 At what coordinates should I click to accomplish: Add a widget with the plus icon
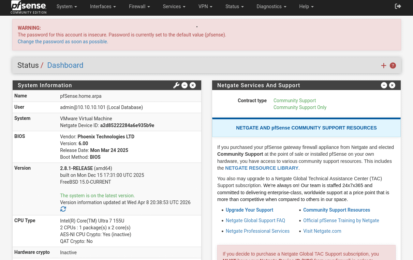[x=384, y=65]
